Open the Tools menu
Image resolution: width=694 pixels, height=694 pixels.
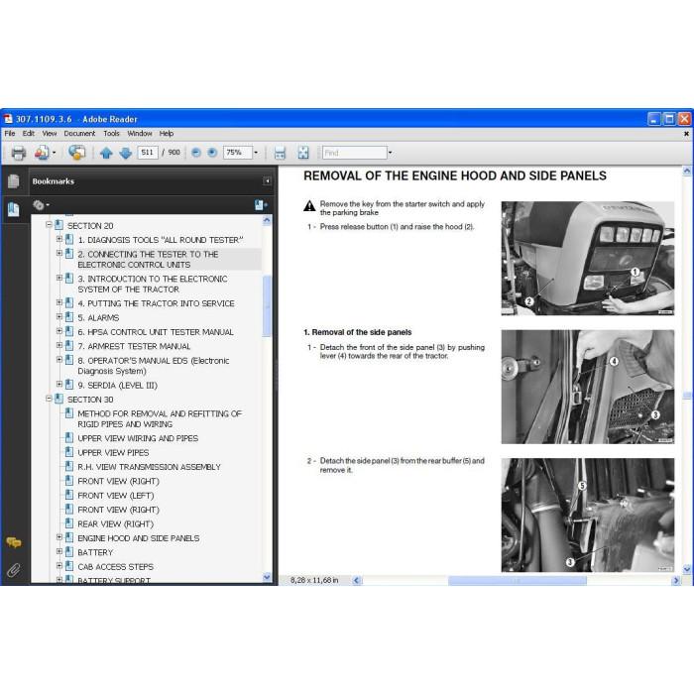pos(111,133)
